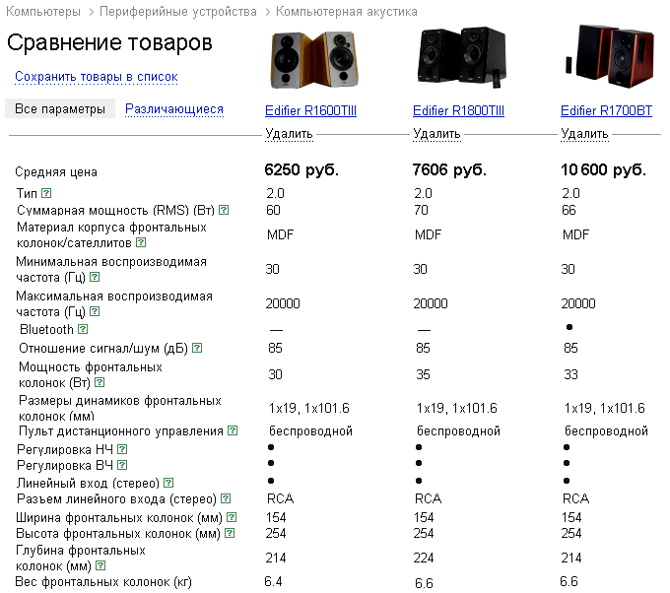Open help icon for Суммарная мощность (RMS)
Image resolution: width=670 pixels, height=593 pixels.
pos(224,210)
